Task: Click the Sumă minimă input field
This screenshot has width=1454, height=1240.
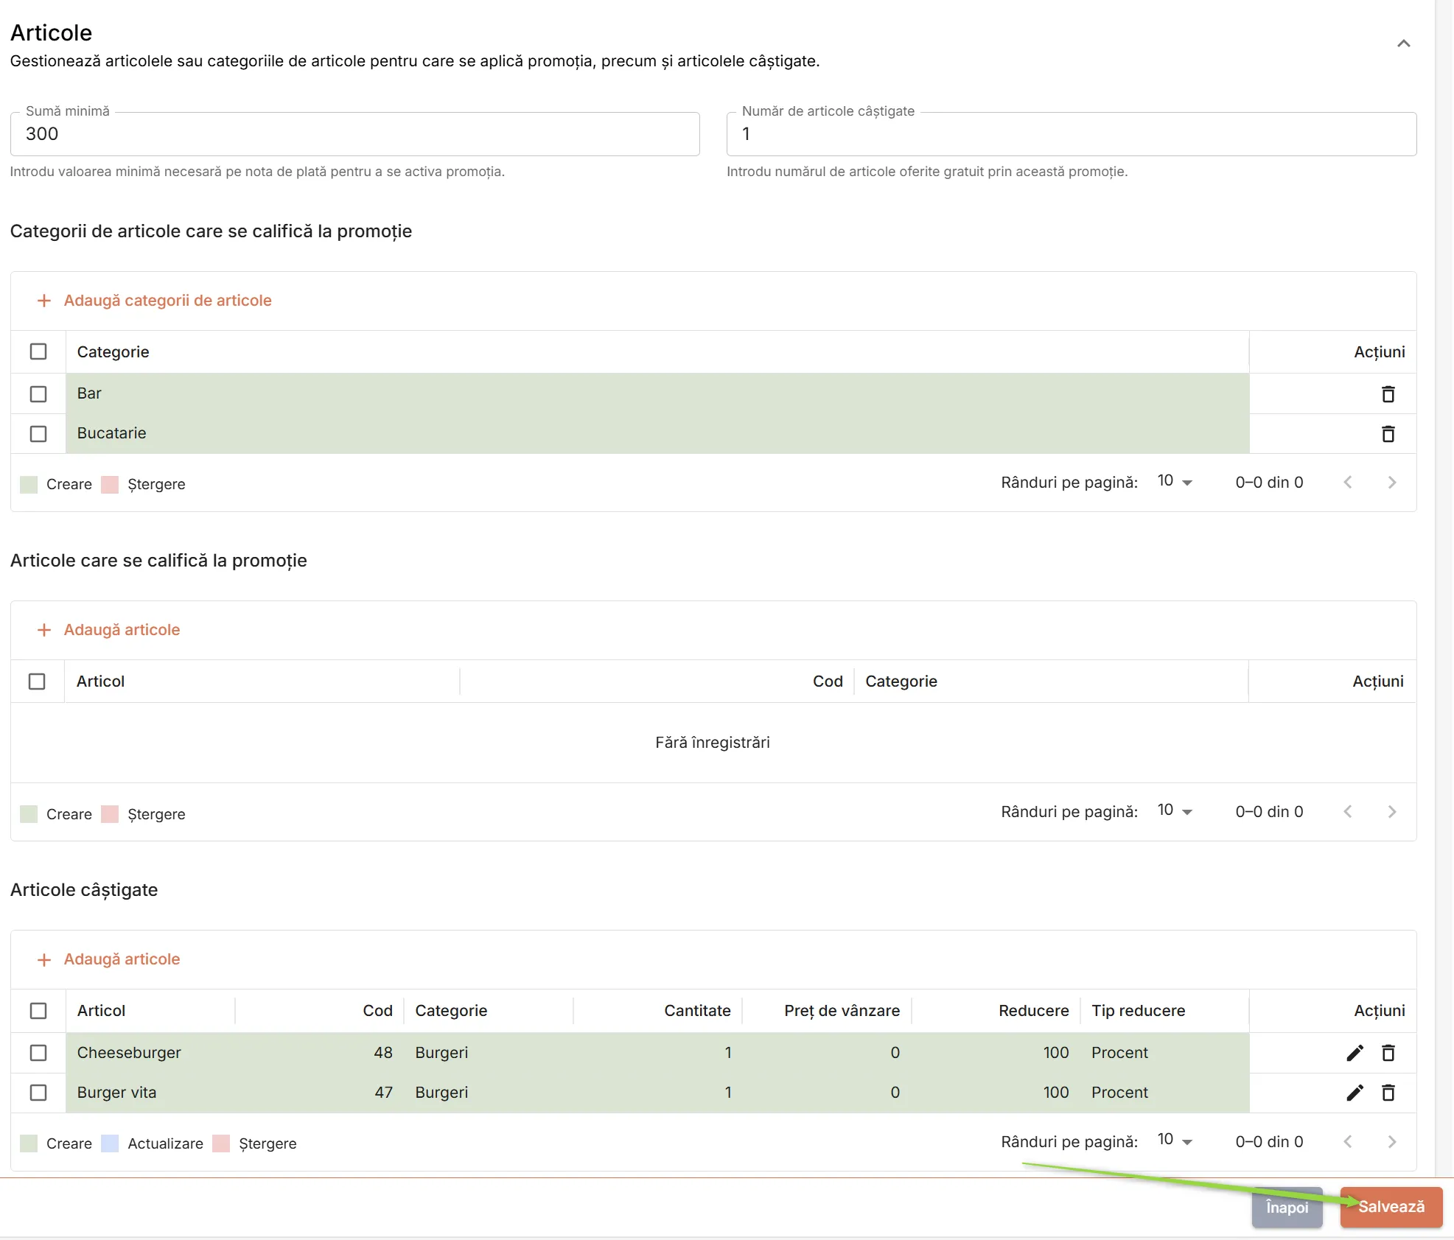Action: 354,134
